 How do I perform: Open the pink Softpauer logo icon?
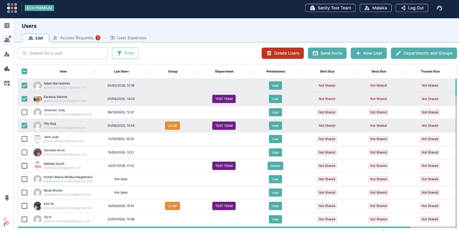6,222
